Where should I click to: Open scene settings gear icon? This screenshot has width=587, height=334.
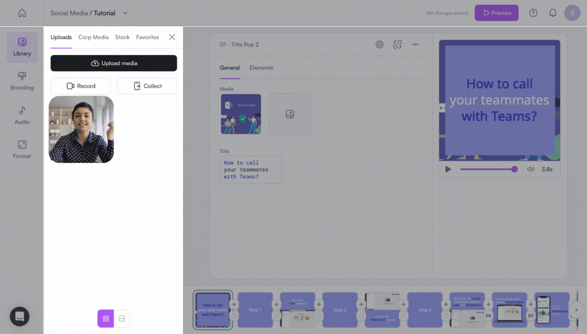point(380,44)
